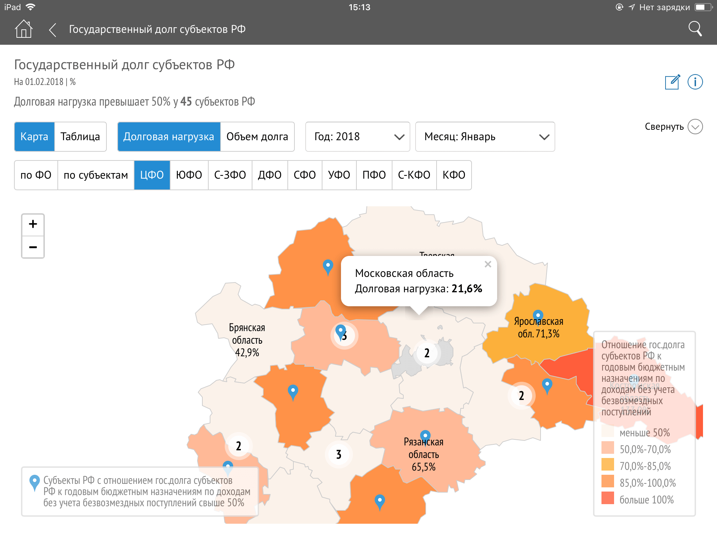Select the С-ЗФО district tab
This screenshot has width=717, height=537.
tap(230, 175)
